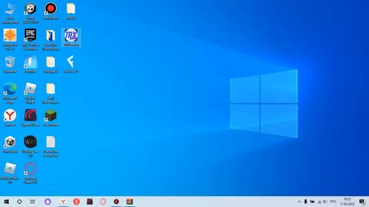Launch TLauncher Minecraft block shortcut
This screenshot has height=207, width=369.
(x=51, y=118)
